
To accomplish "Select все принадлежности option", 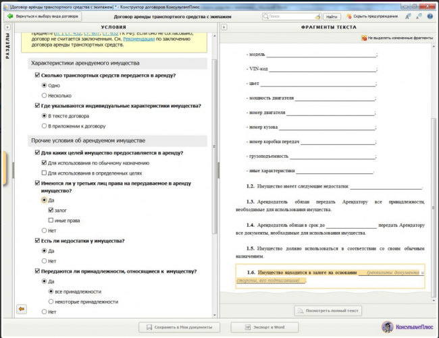I will [51, 291].
